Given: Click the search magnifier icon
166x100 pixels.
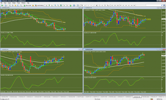Looking at the screenshot, I should 162,5.
